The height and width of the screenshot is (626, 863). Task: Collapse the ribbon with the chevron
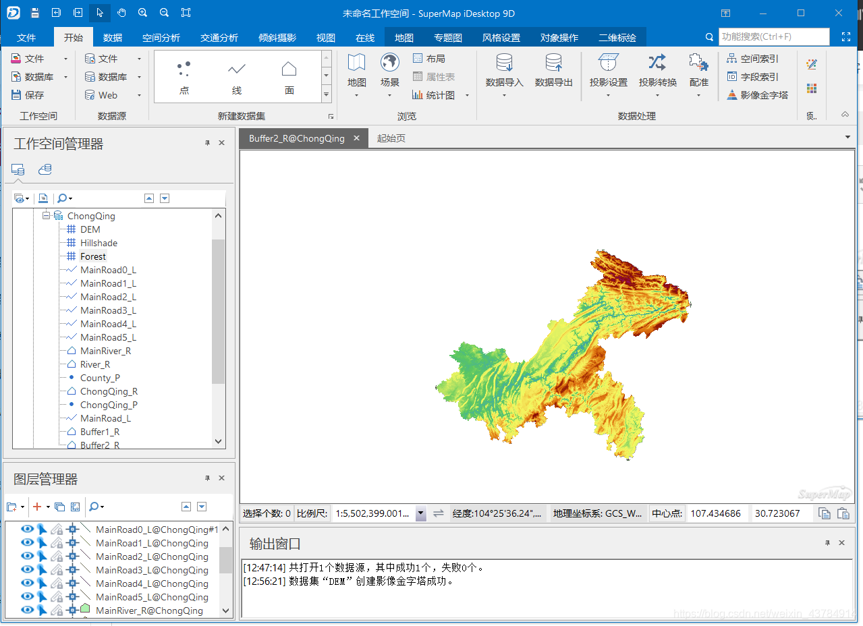click(845, 115)
